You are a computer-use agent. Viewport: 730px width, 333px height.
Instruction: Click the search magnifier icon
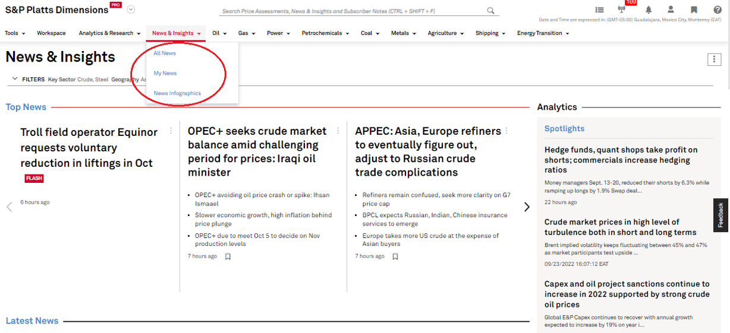(490, 11)
